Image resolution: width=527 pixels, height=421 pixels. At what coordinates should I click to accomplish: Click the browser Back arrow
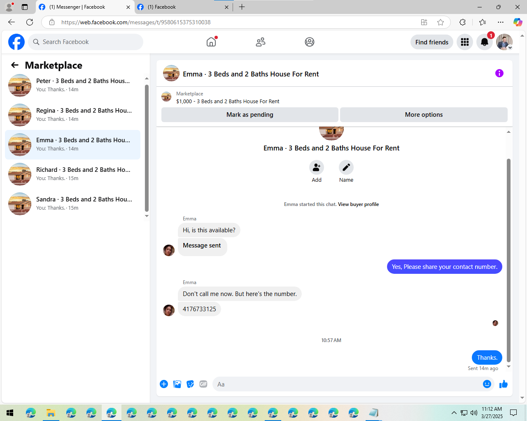pos(12,22)
